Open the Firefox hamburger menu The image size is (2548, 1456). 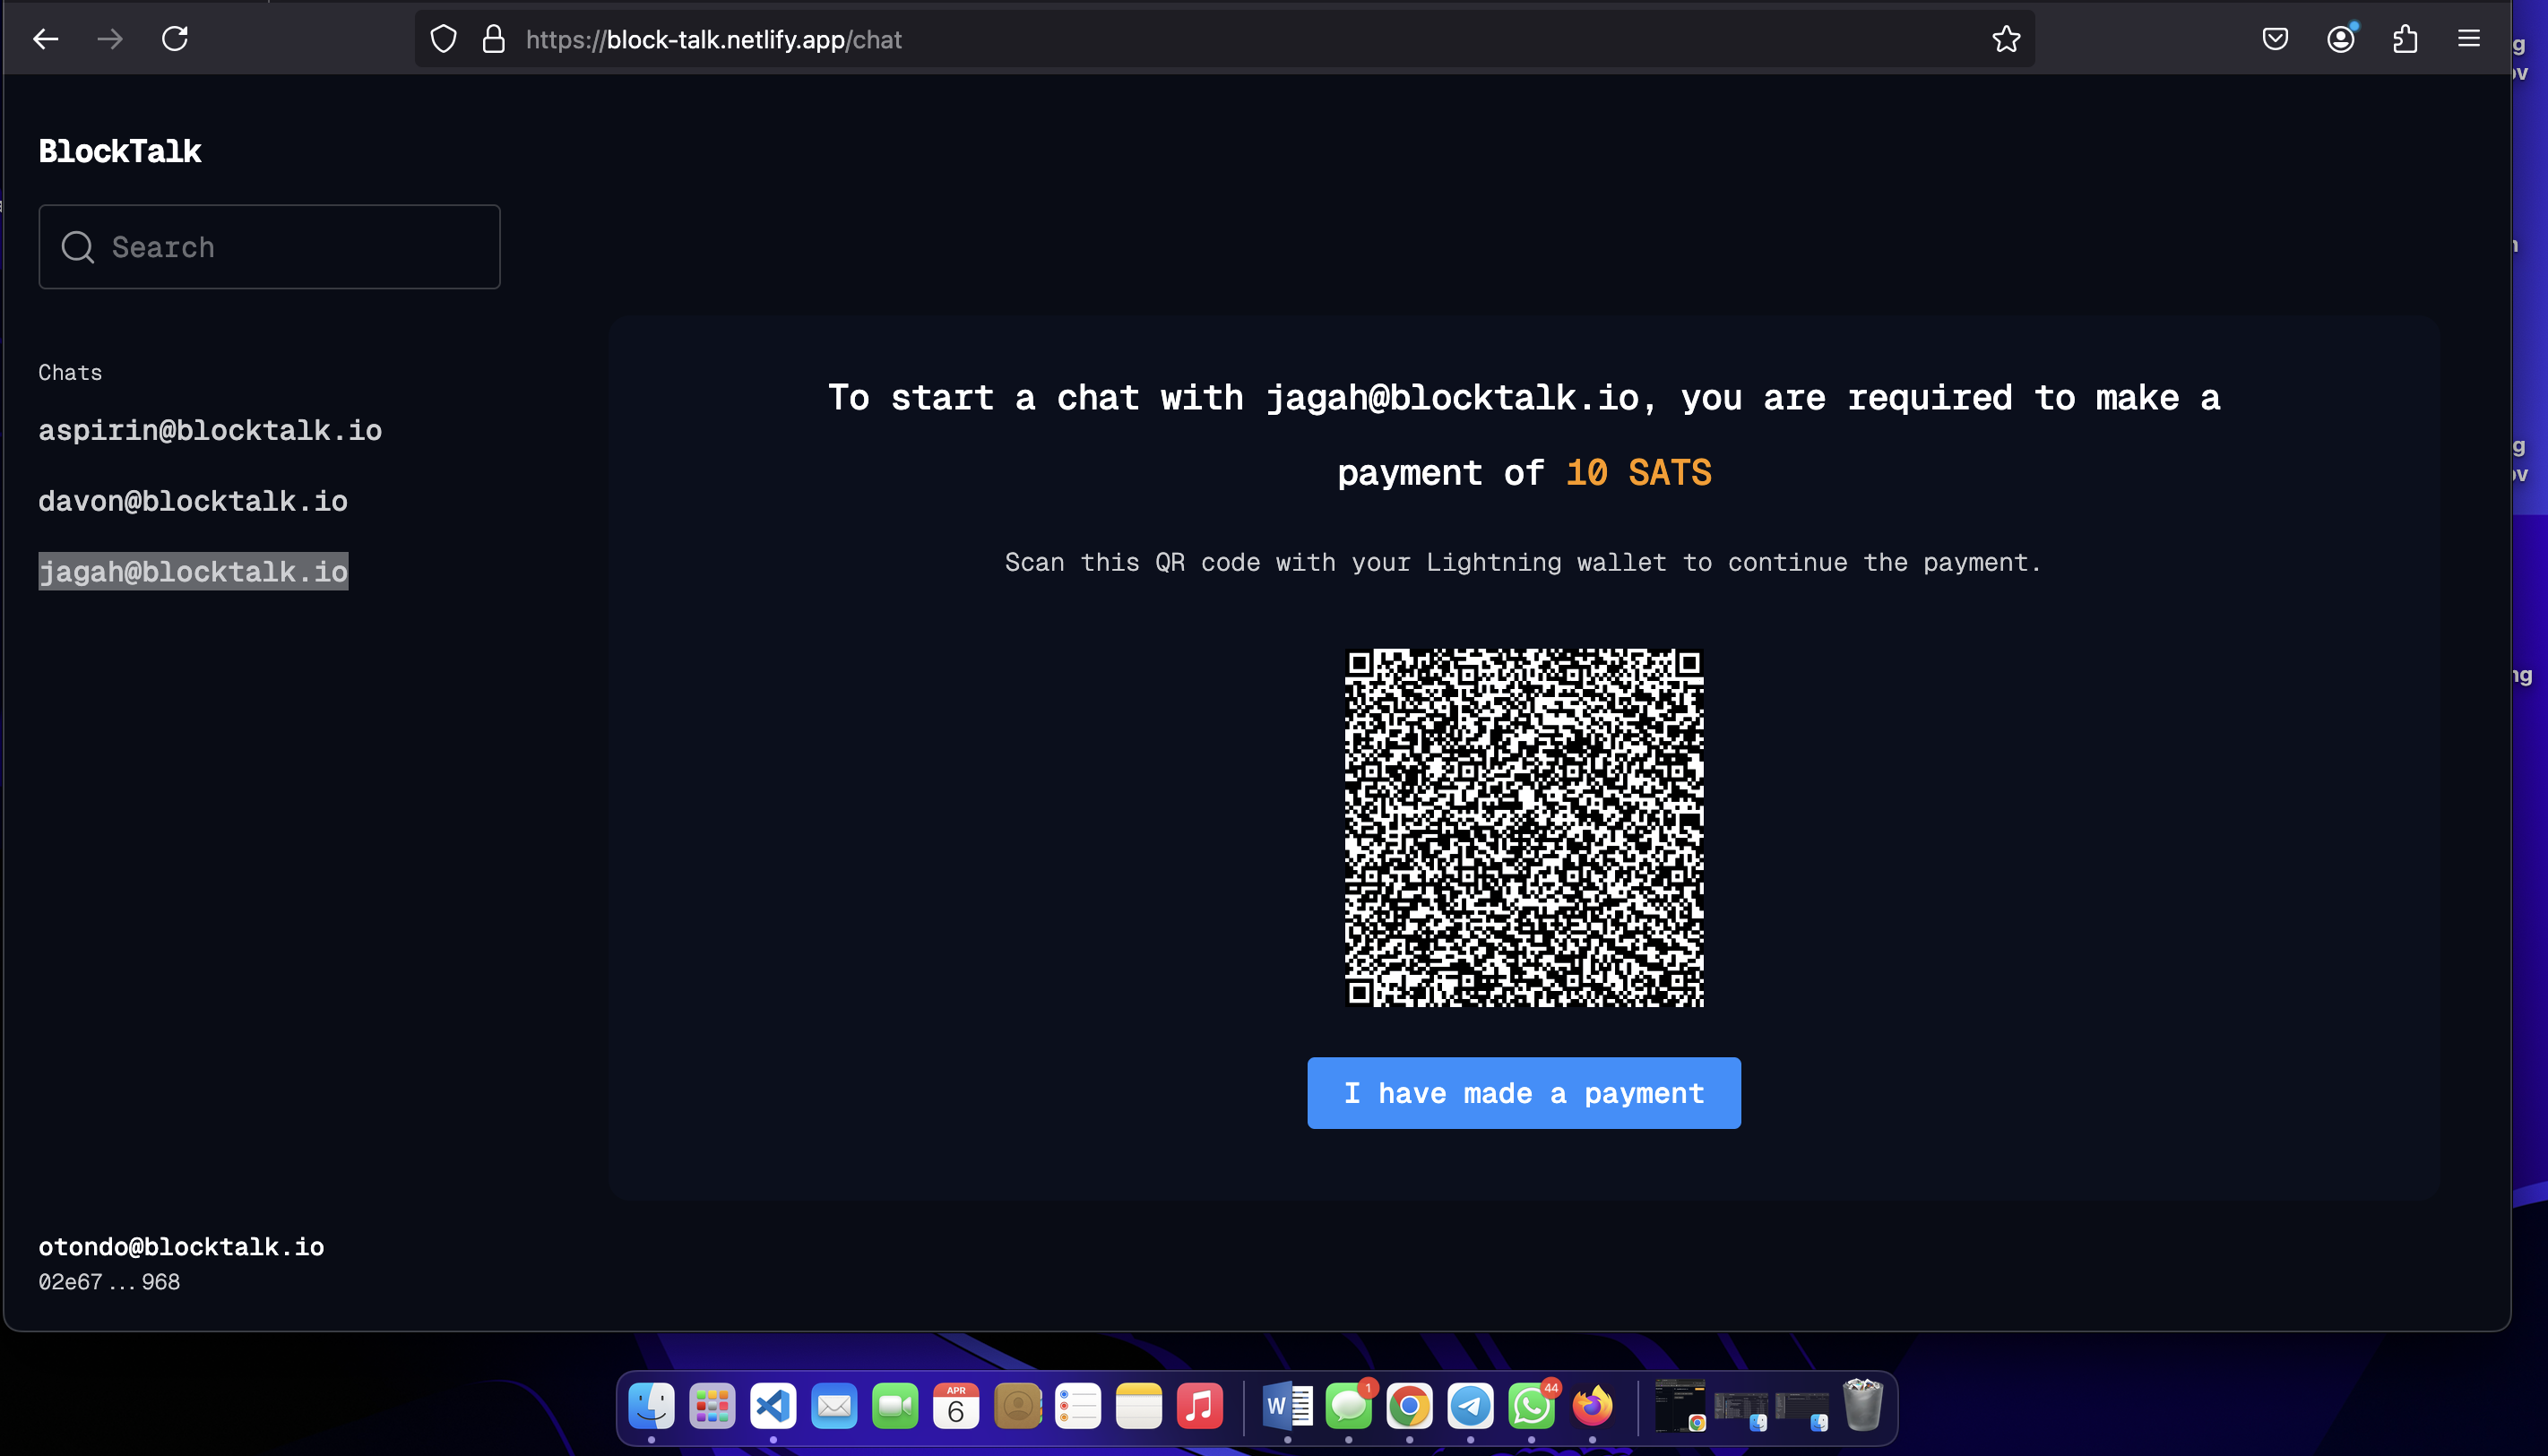[x=2469, y=39]
